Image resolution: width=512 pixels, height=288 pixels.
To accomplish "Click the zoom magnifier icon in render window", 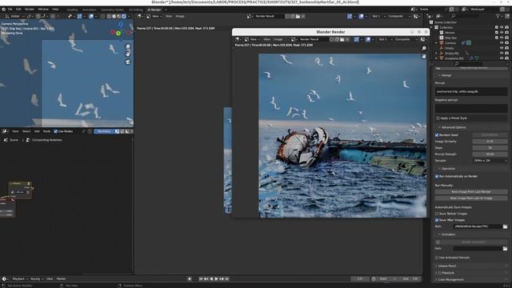I will pyautogui.click(x=424, y=48).
